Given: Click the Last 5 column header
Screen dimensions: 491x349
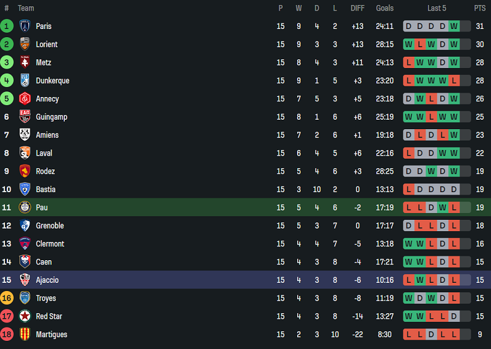Looking at the screenshot, I should (x=437, y=8).
